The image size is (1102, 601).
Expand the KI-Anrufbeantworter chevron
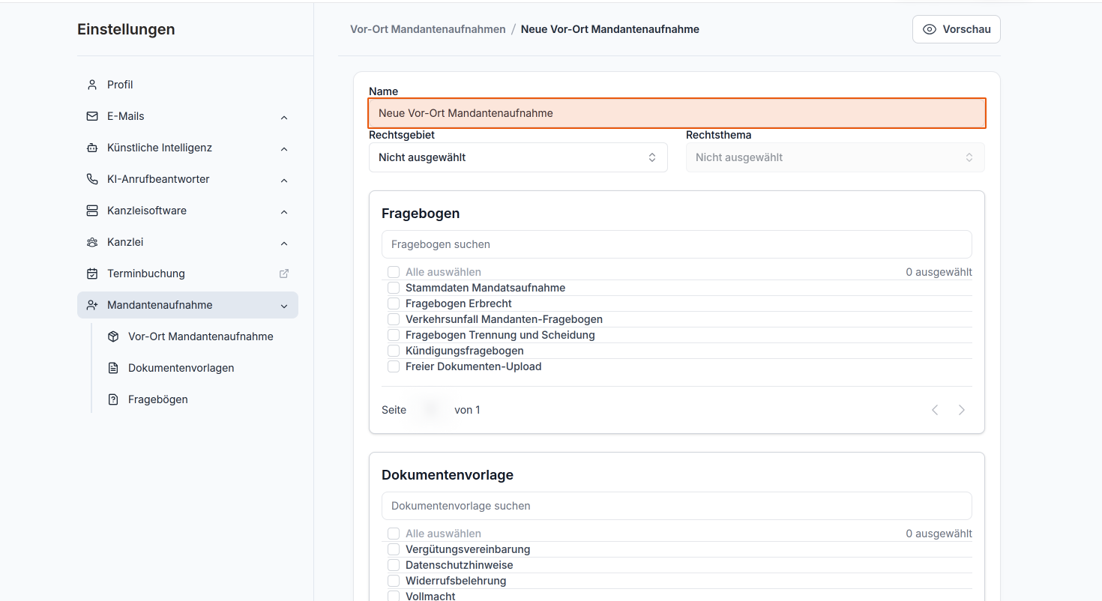[284, 180]
